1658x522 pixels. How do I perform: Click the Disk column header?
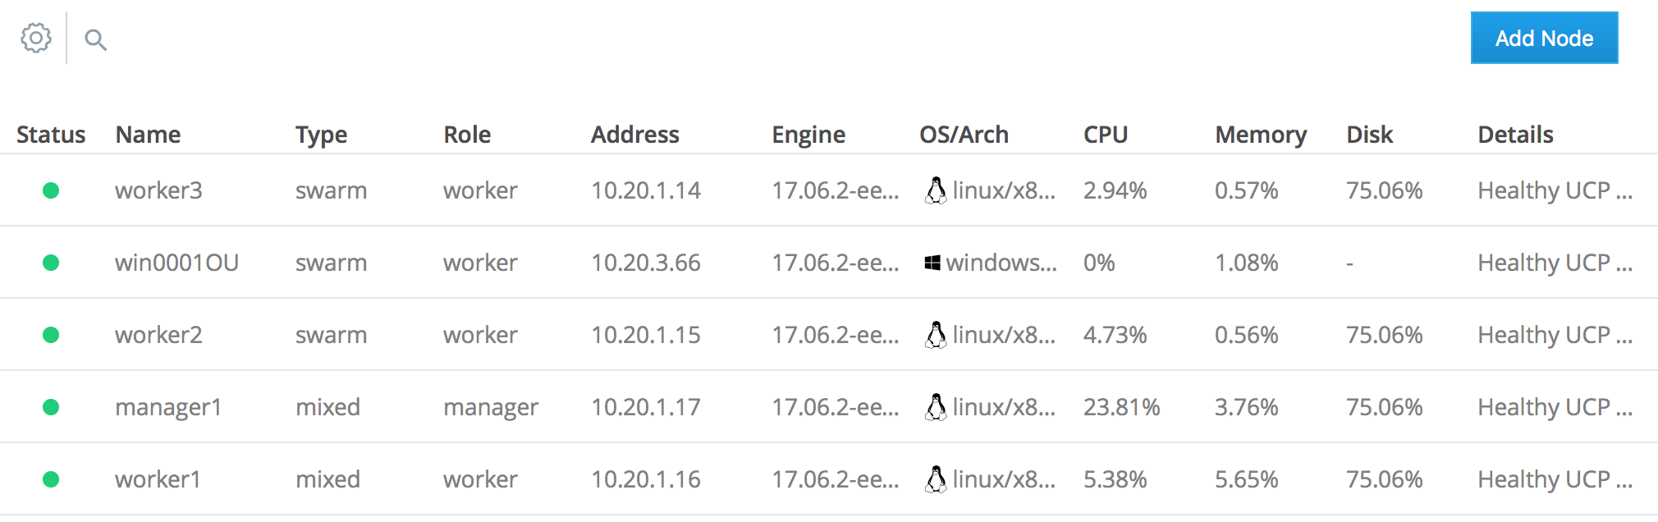pyautogui.click(x=1369, y=135)
